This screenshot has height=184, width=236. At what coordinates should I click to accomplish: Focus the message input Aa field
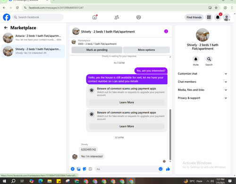coord(126,169)
